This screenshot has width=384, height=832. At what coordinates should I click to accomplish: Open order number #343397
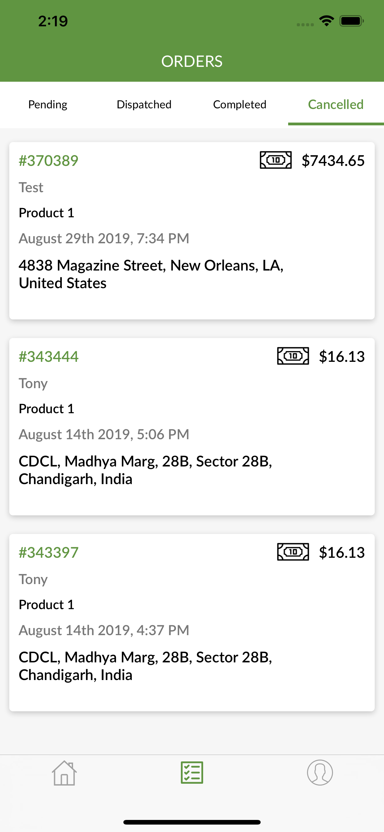click(x=49, y=552)
